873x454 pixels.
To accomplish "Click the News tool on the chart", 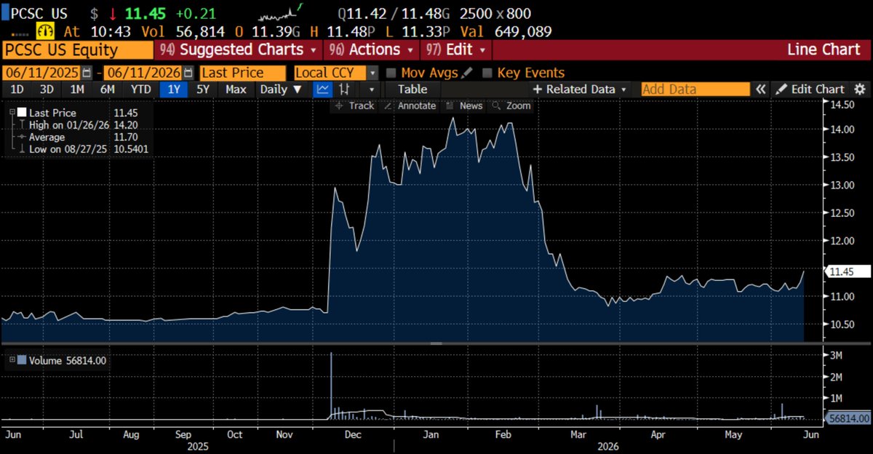I will tap(463, 105).
